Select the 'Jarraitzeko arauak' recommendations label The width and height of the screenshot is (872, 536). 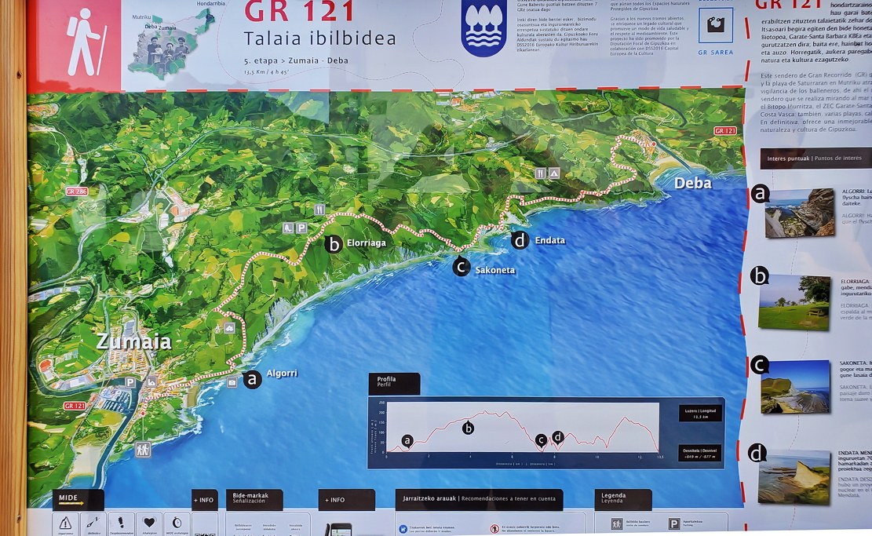tap(479, 499)
